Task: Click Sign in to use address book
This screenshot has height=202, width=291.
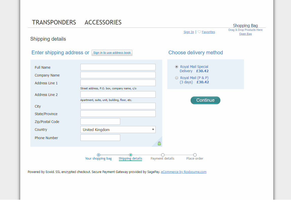Action: (112, 53)
